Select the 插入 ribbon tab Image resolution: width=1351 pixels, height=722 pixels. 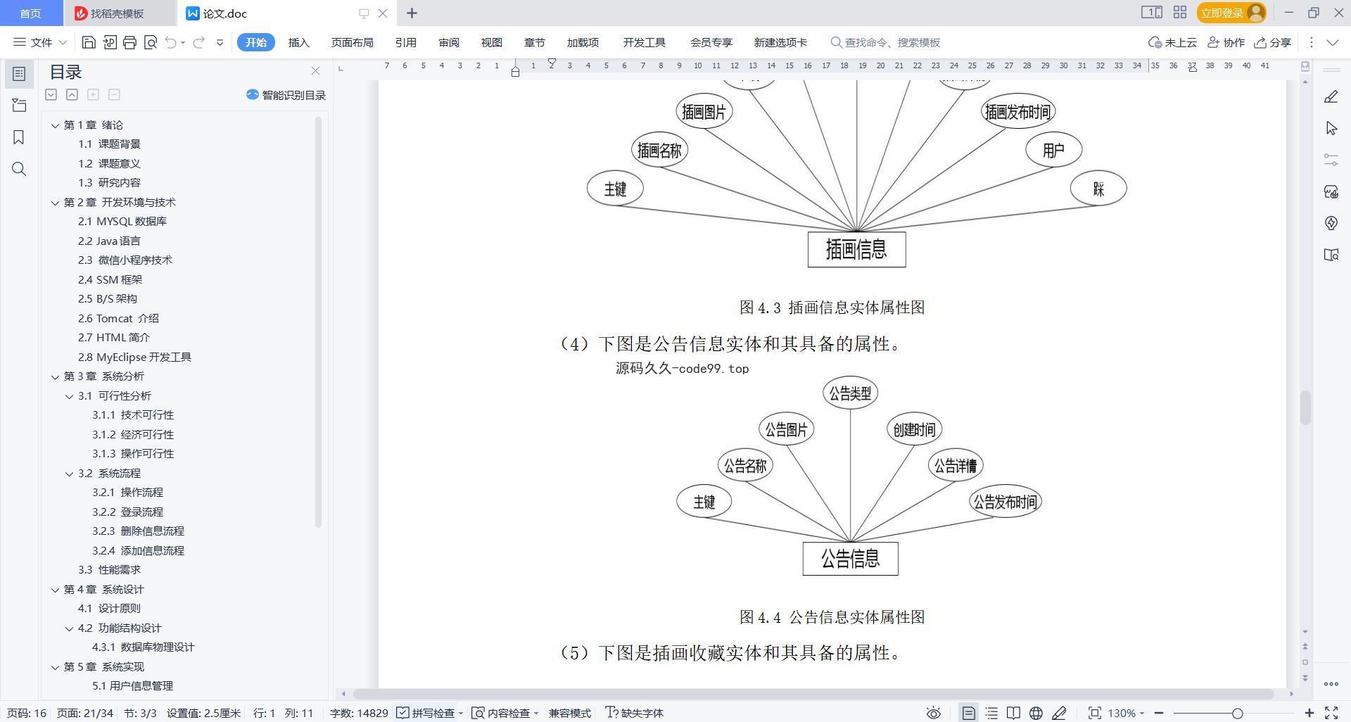298,42
